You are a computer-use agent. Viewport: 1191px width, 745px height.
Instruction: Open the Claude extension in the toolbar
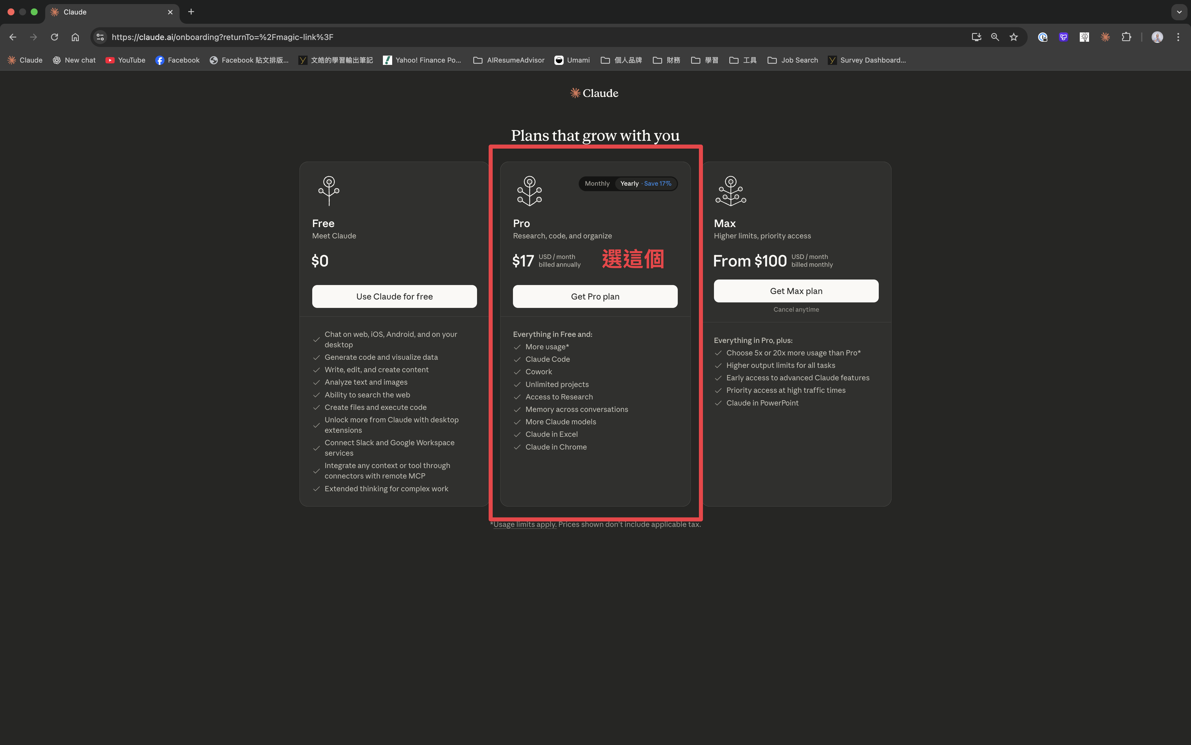point(1105,37)
